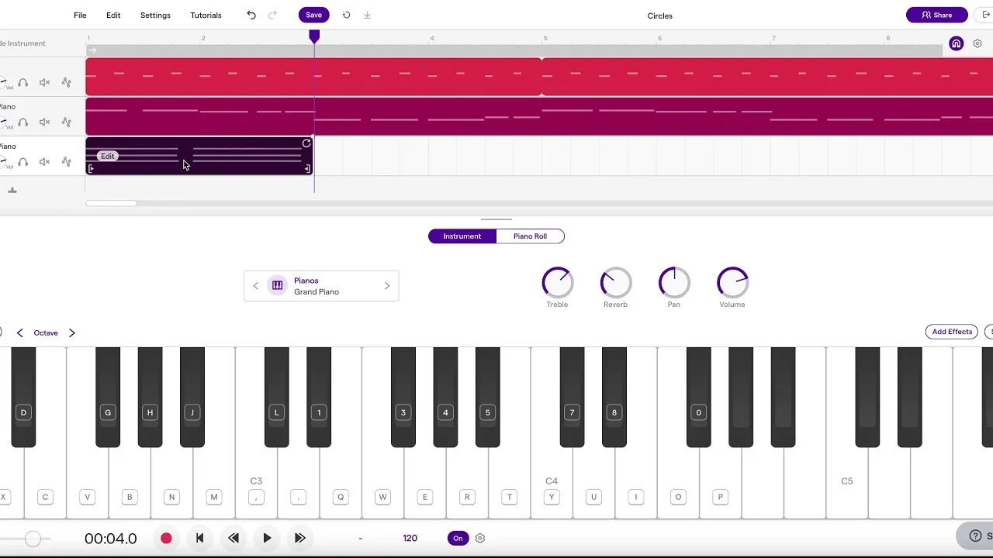Click Edit on the dark piano region
This screenshot has width=993, height=558.
pos(108,156)
